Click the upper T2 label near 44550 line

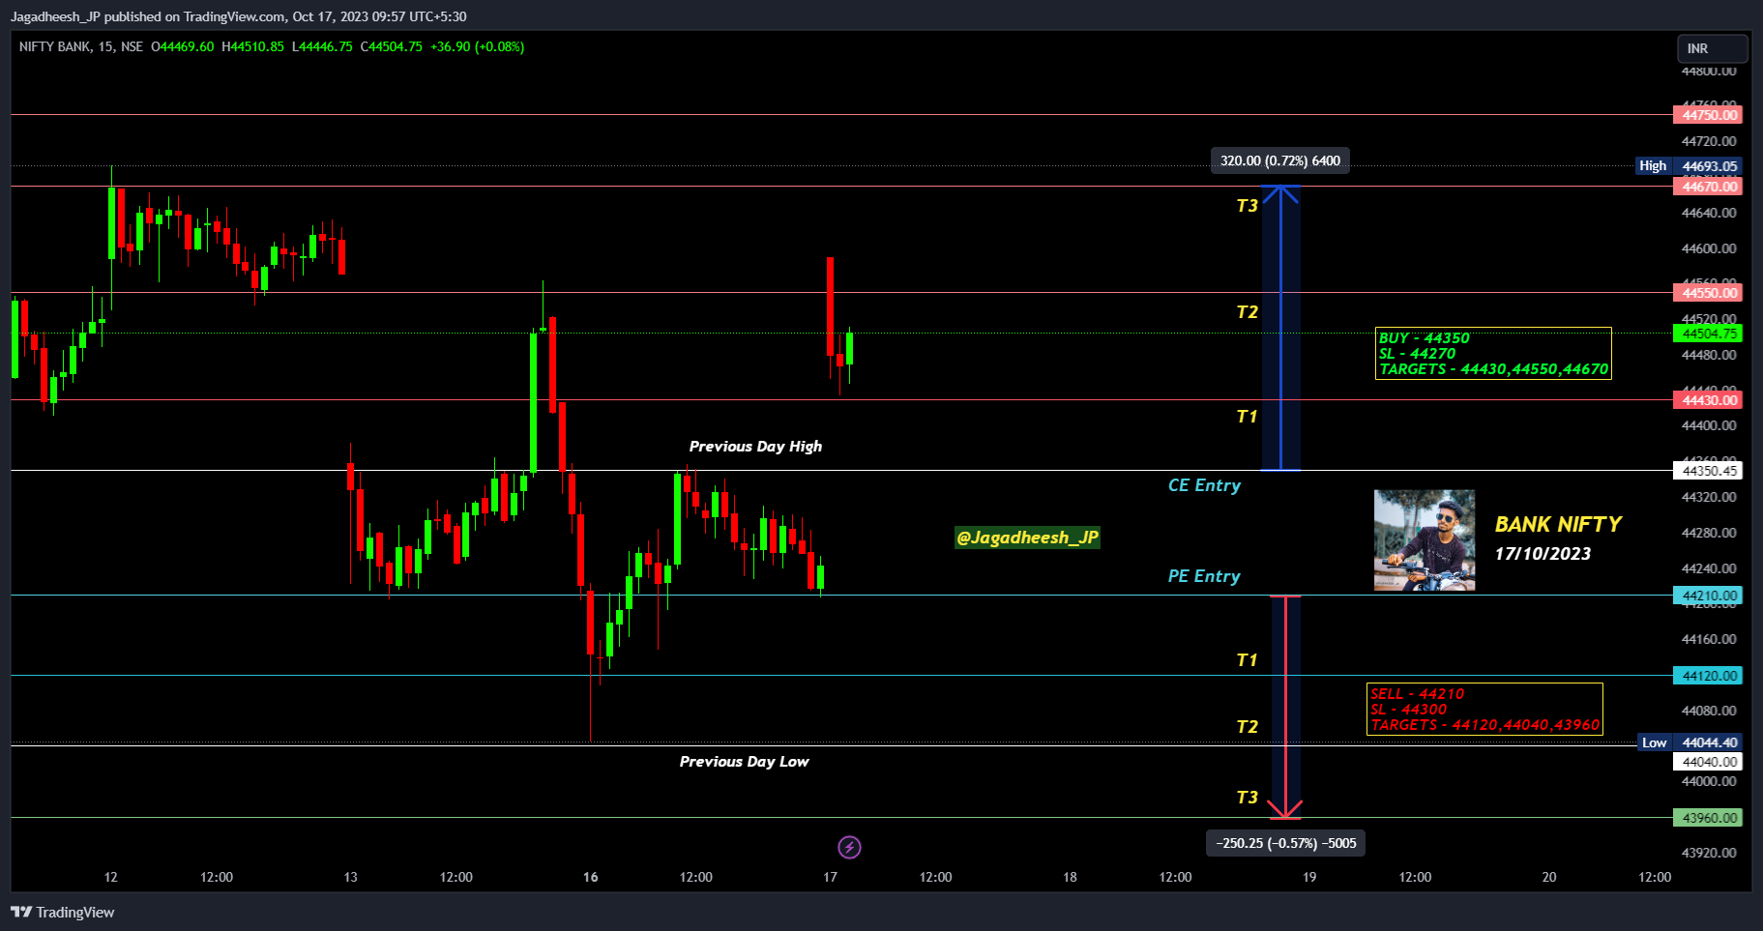(x=1248, y=312)
